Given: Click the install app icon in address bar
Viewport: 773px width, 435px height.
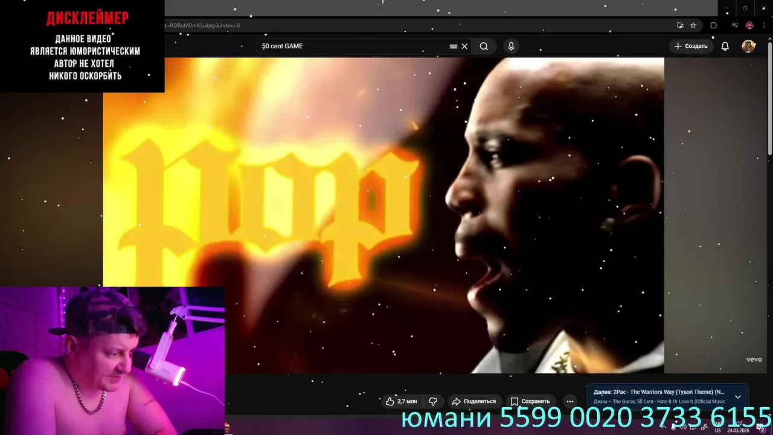Looking at the screenshot, I should pyautogui.click(x=680, y=25).
